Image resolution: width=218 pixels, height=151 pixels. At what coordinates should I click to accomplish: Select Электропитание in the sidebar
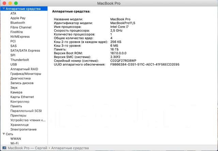(24, 130)
